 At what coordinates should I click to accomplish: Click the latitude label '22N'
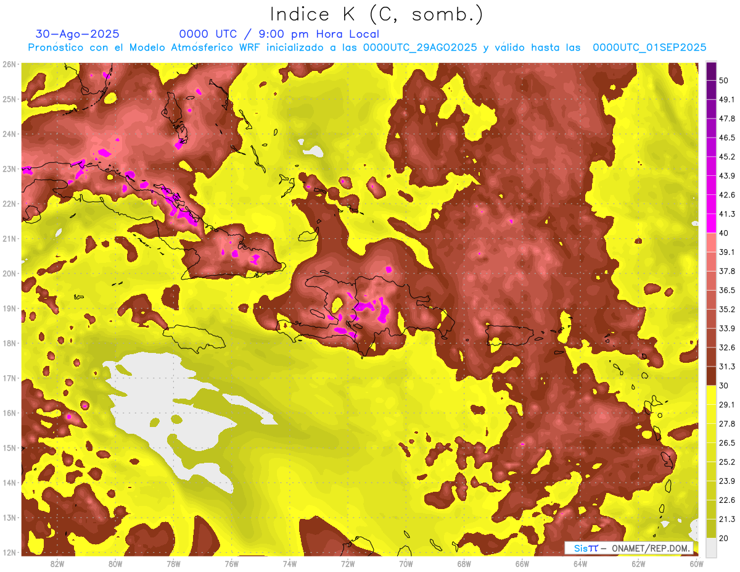point(9,204)
